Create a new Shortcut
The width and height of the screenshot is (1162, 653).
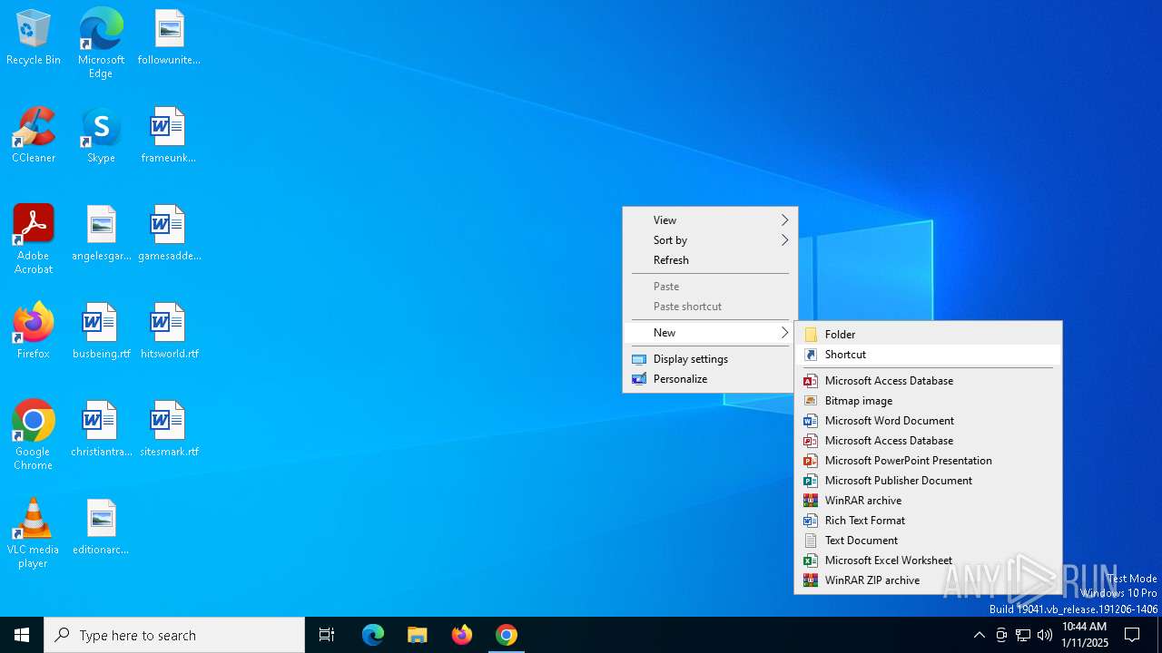pos(928,355)
